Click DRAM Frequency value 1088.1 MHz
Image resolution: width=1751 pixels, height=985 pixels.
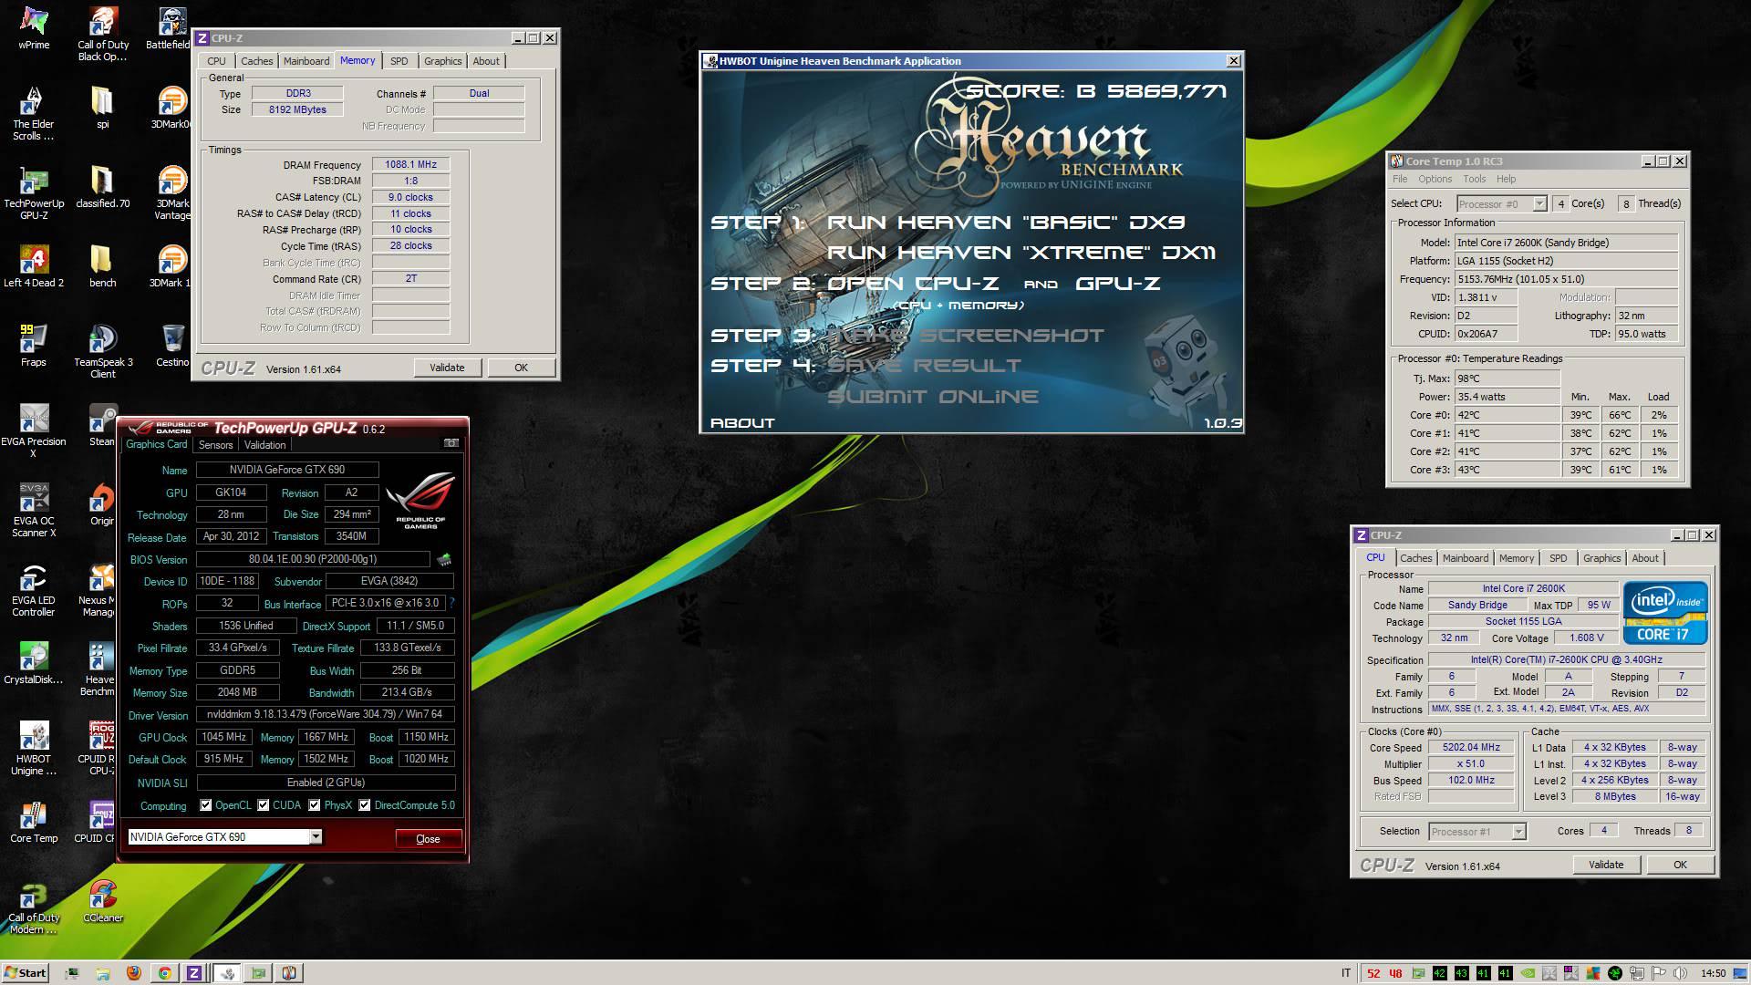pos(410,164)
